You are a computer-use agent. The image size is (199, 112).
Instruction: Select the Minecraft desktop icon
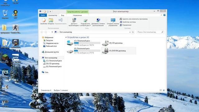(x=5, y=58)
